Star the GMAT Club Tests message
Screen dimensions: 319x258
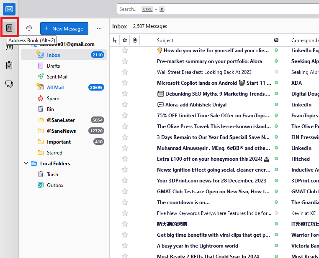coord(125,192)
